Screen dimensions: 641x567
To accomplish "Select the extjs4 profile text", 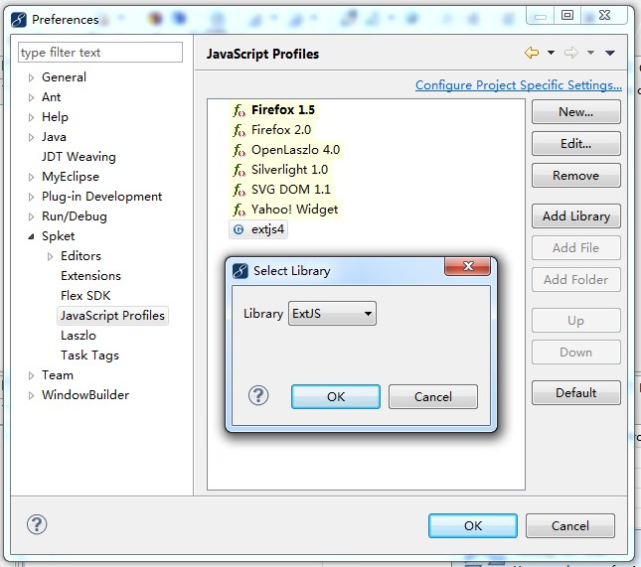I will 267,229.
